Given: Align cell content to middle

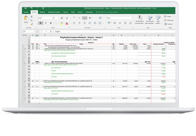Looking at the screenshot, I should pyautogui.click(x=79, y=18).
